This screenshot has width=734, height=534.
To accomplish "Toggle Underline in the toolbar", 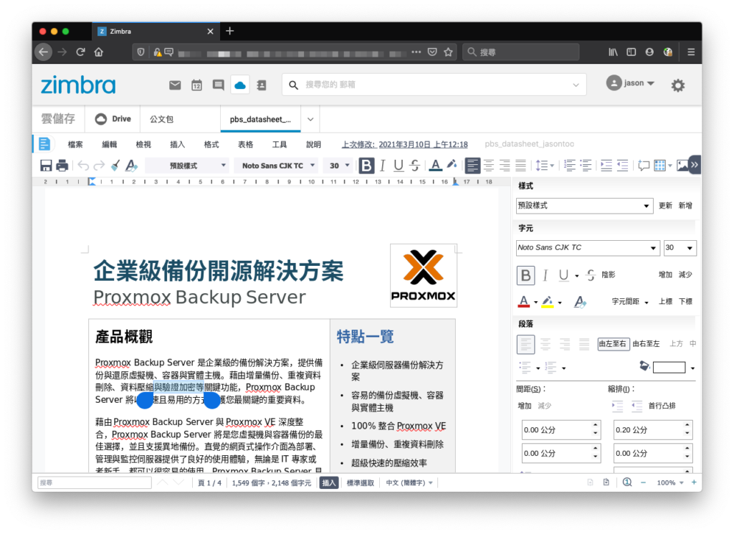I will pyautogui.click(x=399, y=165).
